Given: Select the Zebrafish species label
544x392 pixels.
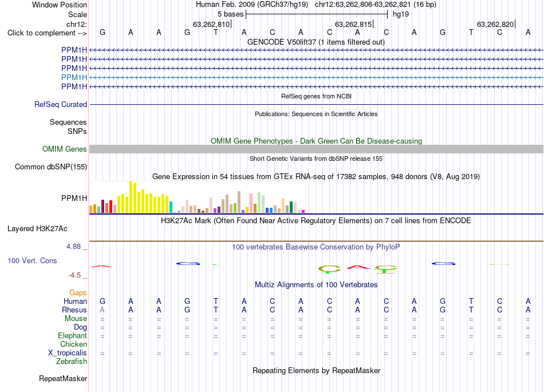Looking at the screenshot, I should [72, 362].
